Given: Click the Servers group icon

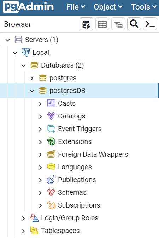Looking at the screenshot, I should coord(18,40).
